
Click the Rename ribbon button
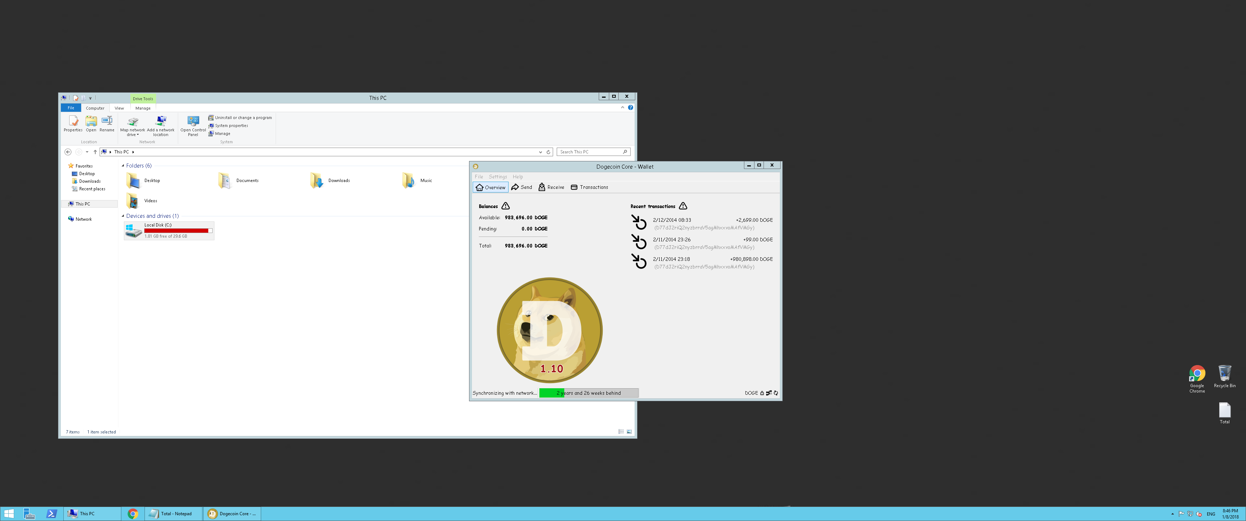107,124
